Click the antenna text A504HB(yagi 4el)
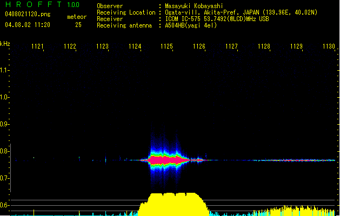The width and height of the screenshot is (340, 216). coord(191,25)
